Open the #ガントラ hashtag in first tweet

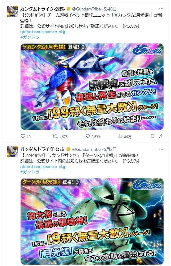point(30,37)
